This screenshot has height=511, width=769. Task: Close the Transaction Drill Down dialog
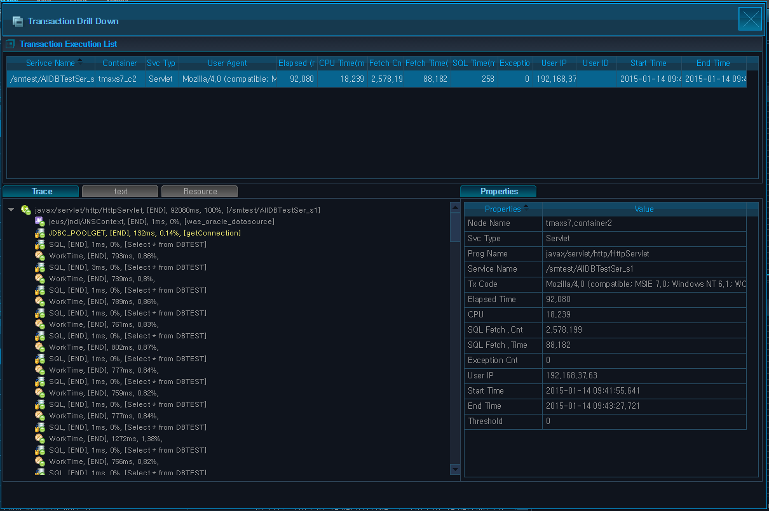click(750, 18)
